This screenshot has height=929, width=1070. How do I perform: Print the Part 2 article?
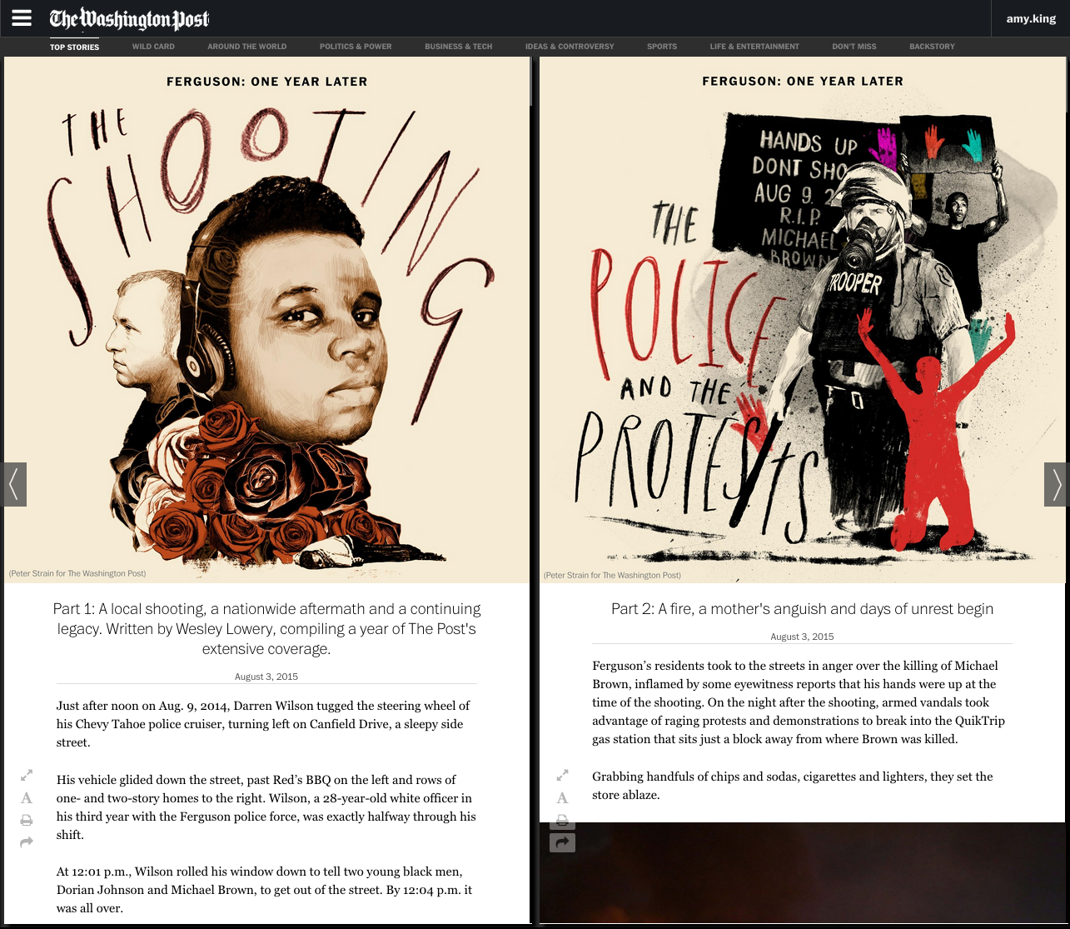tap(562, 821)
